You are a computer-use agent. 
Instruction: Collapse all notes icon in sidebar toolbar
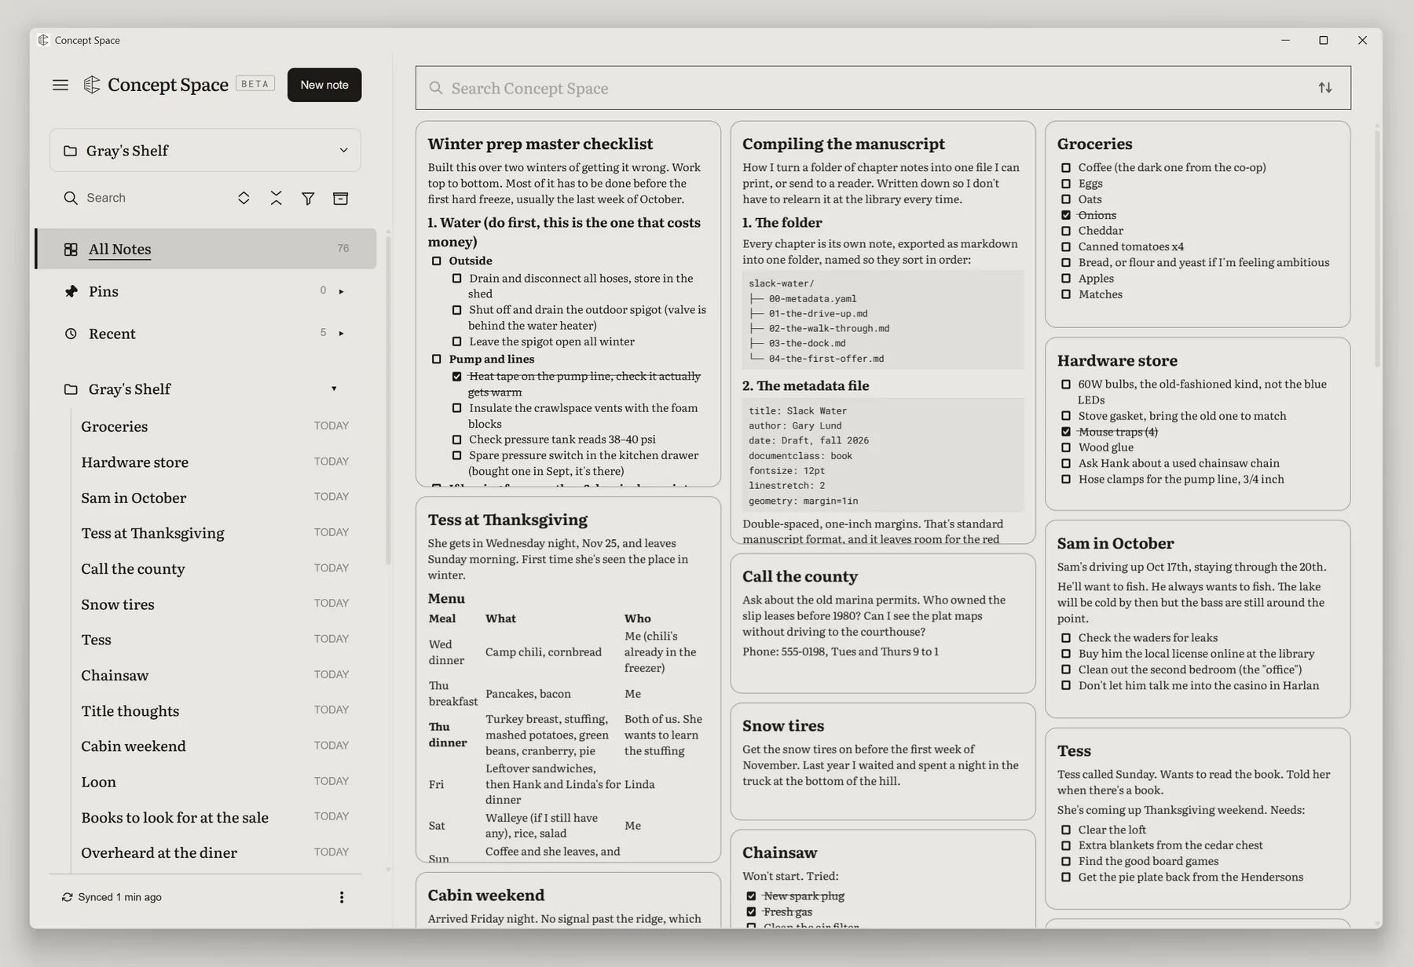click(276, 198)
